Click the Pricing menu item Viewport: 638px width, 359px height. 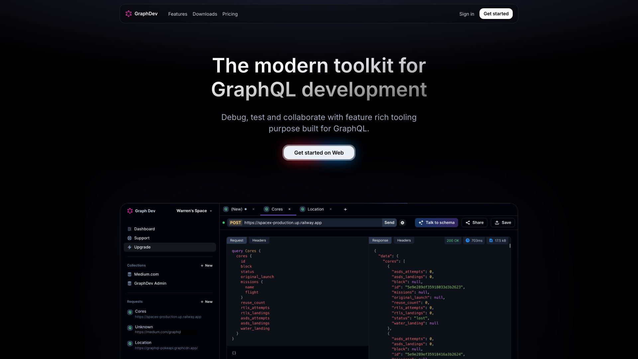(230, 14)
